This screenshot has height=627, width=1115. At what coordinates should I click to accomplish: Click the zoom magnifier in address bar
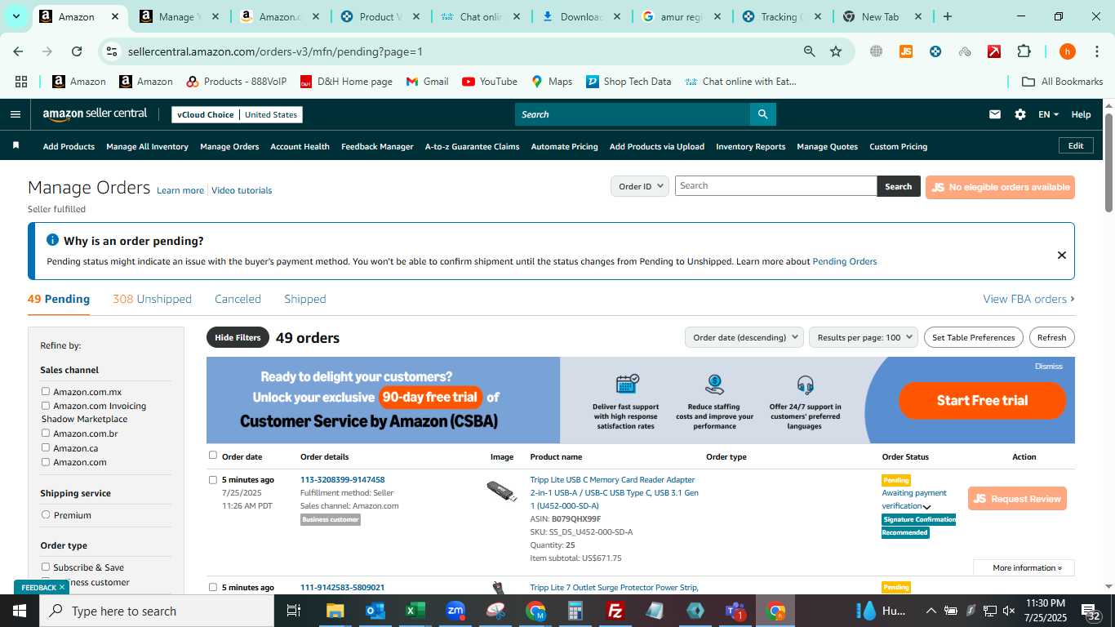[x=809, y=51]
